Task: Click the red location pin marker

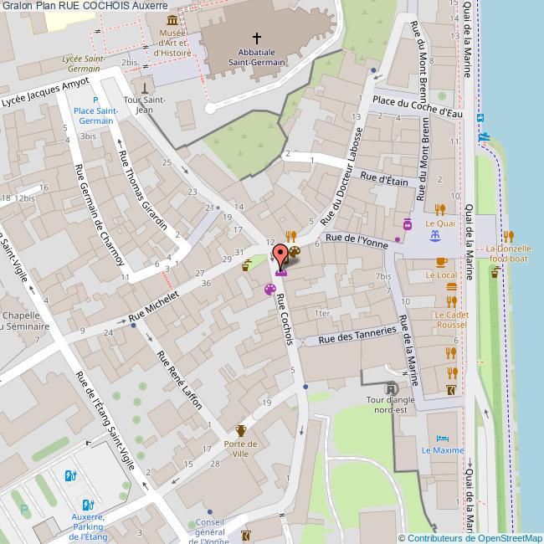Action: [282, 254]
